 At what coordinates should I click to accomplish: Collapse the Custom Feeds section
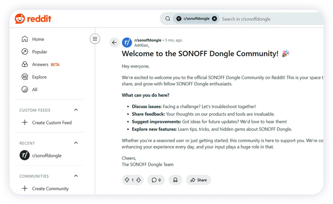point(76,110)
